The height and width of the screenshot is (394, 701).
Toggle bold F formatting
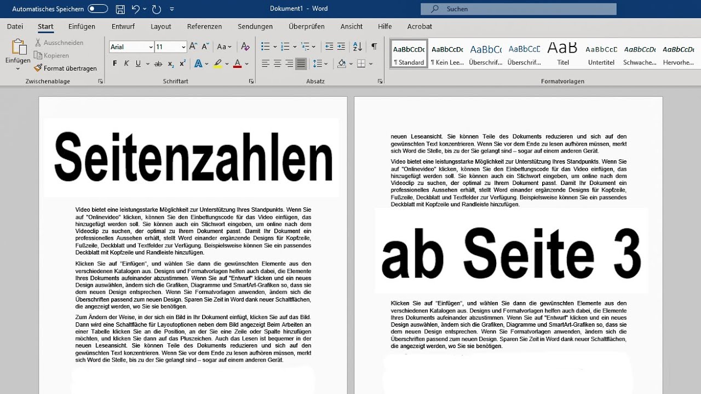point(114,64)
